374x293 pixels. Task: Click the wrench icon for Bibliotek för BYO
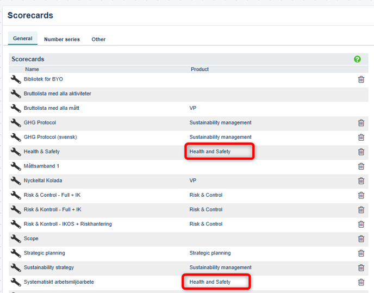pos(16,79)
